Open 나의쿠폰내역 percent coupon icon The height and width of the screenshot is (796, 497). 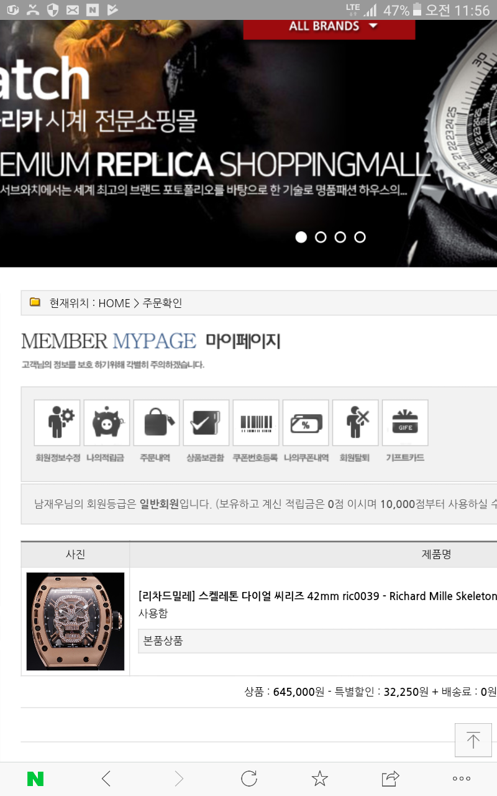click(306, 423)
